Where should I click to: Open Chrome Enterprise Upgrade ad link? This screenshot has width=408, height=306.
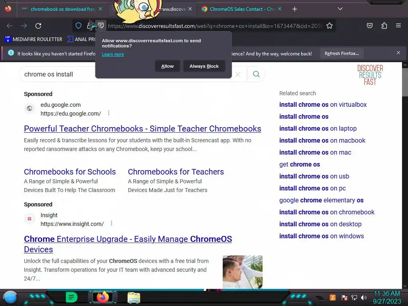tap(128, 244)
